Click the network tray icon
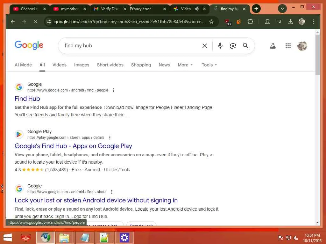The width and height of the screenshot is (326, 244). point(288,238)
